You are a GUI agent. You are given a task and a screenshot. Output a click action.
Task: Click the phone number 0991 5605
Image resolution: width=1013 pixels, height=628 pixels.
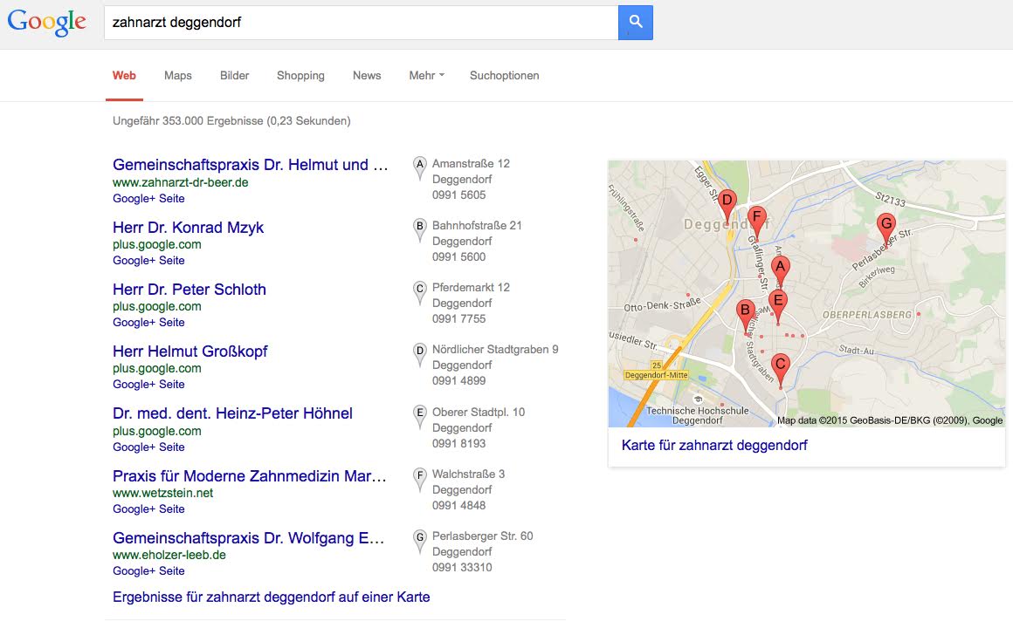coord(458,195)
